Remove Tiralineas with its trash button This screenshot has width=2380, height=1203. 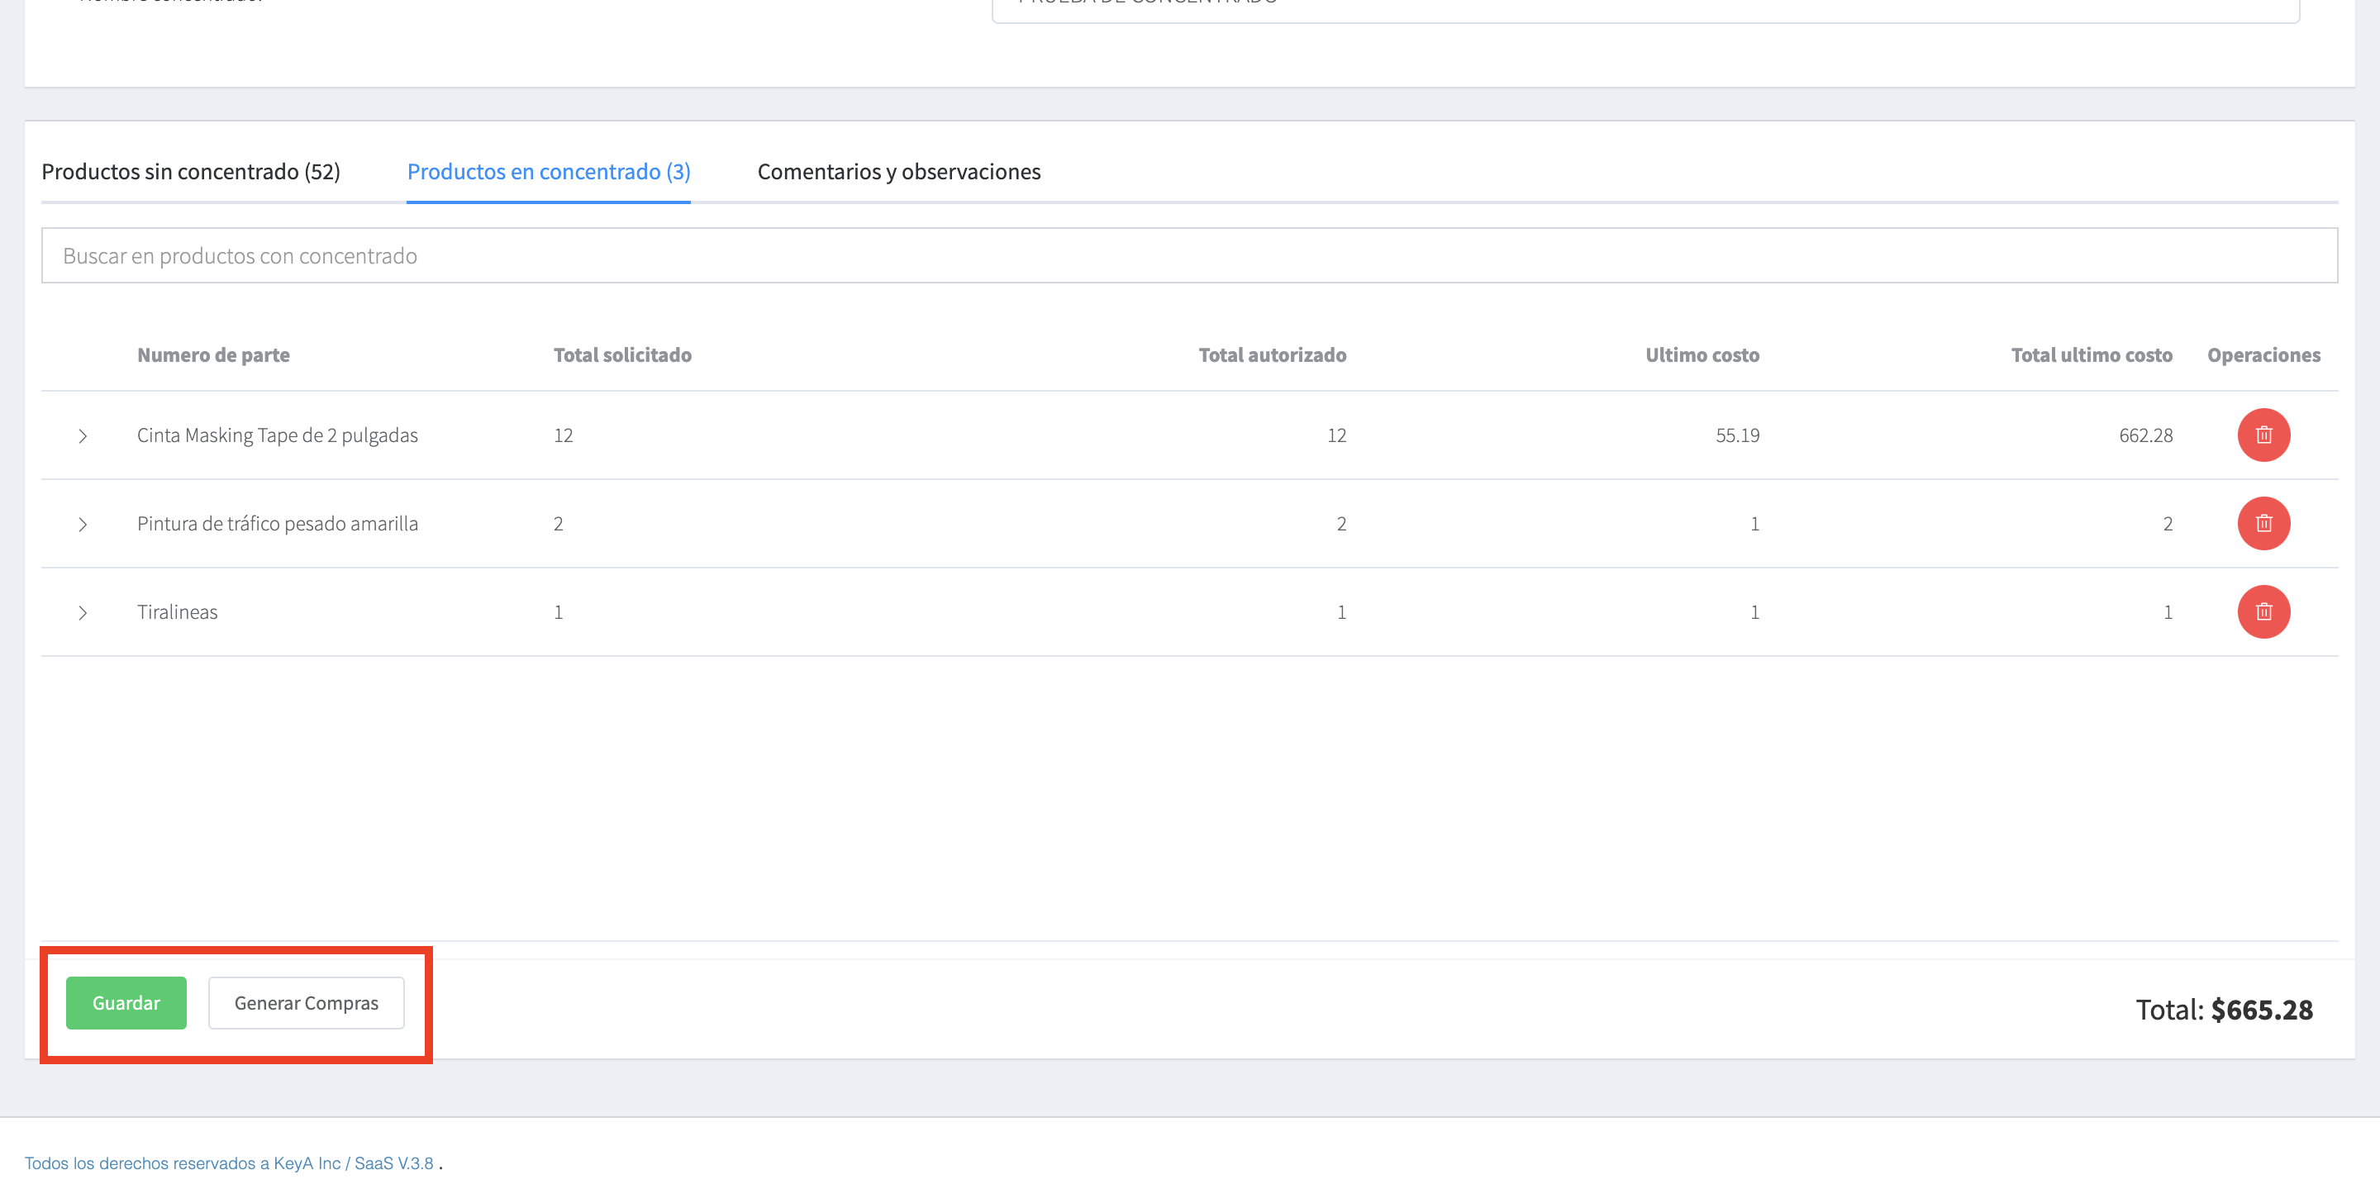tap(2263, 611)
